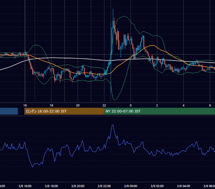Screen dimensions: 215x189
Task: Click the upper axis hour label 2
Action: (157, 106)
